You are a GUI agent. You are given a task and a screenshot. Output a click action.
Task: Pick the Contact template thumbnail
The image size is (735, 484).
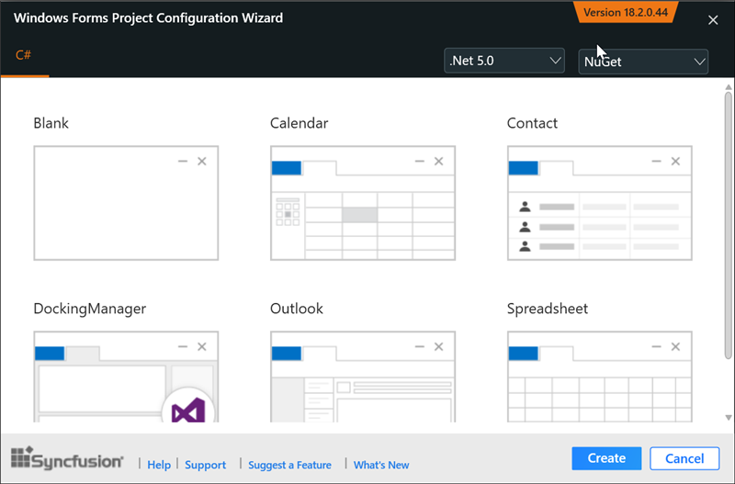coord(600,203)
